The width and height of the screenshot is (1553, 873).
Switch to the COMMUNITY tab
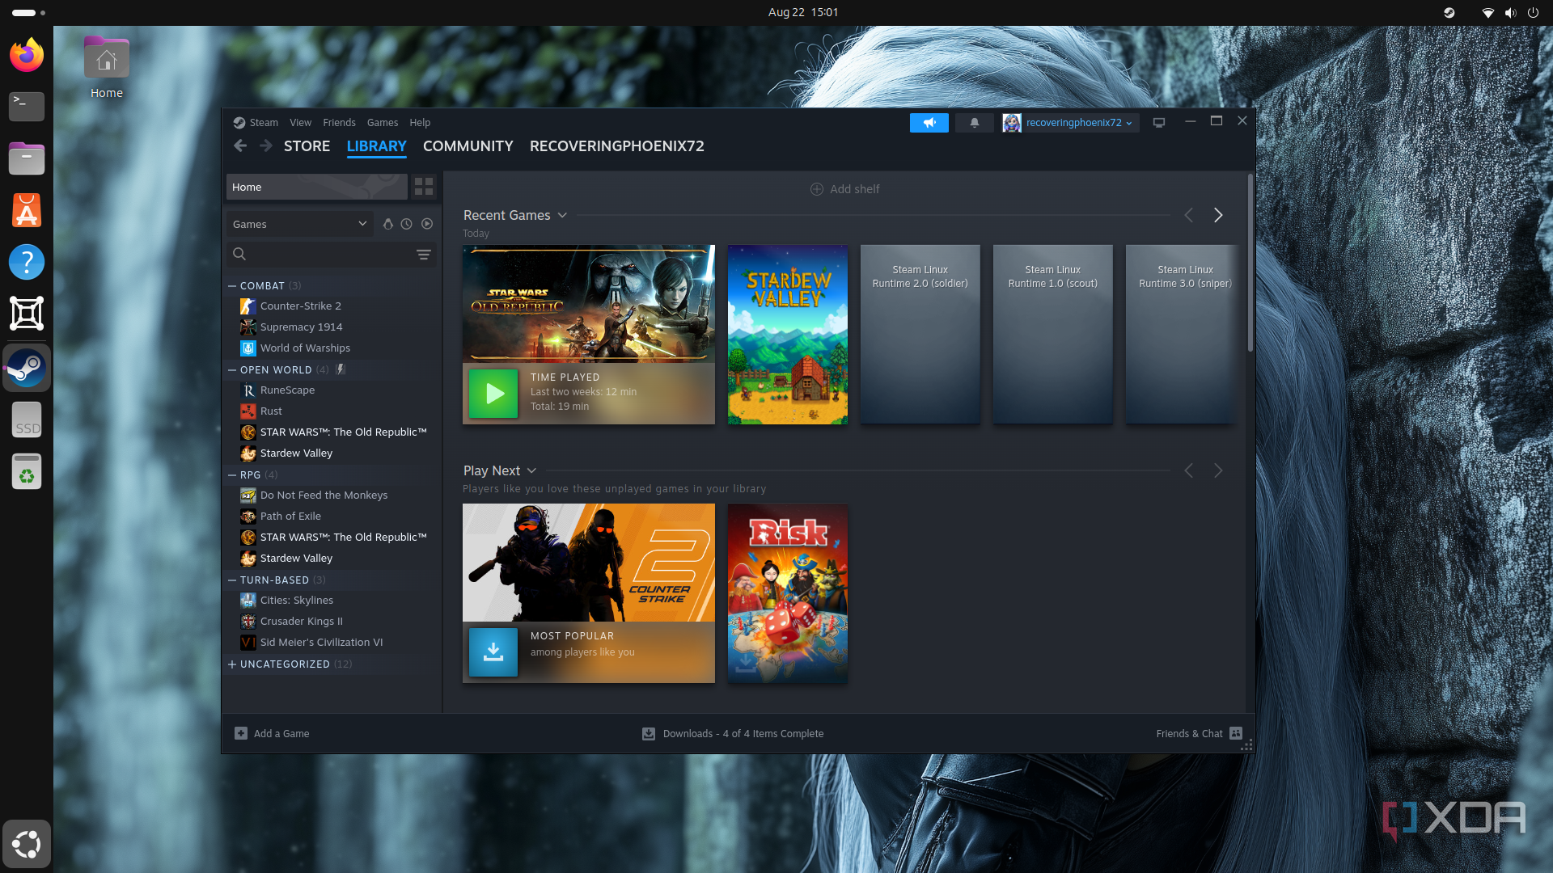pyautogui.click(x=468, y=146)
